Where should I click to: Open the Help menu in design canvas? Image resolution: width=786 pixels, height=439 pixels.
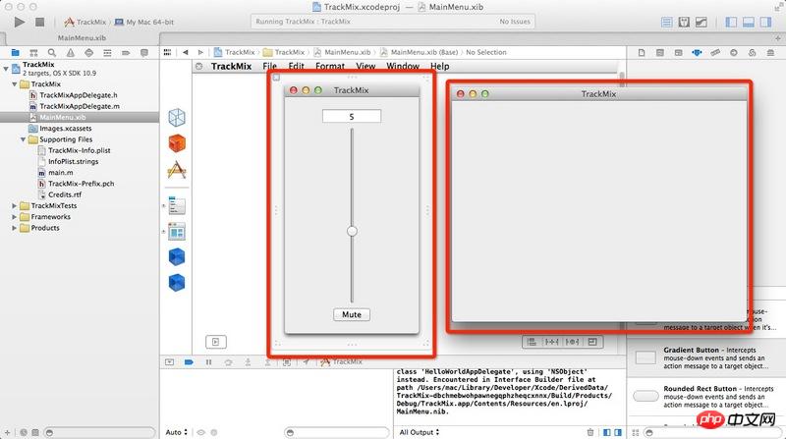point(439,66)
